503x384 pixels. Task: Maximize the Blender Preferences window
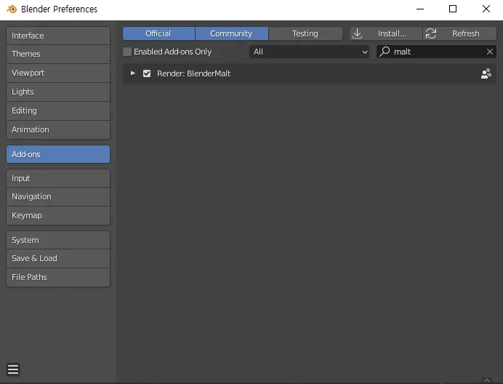(x=453, y=9)
